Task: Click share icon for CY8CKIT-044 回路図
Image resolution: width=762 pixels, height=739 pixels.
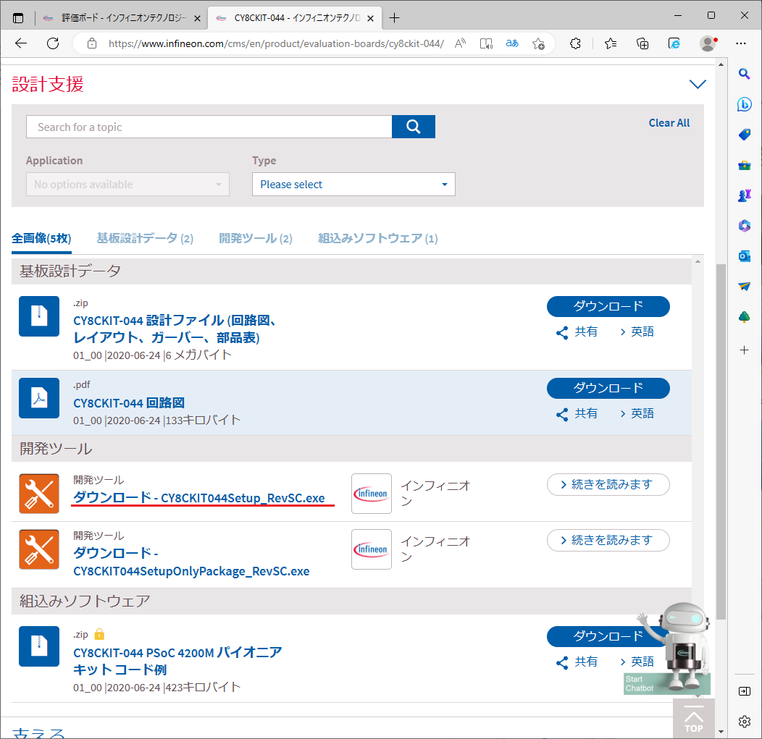Action: click(x=562, y=414)
